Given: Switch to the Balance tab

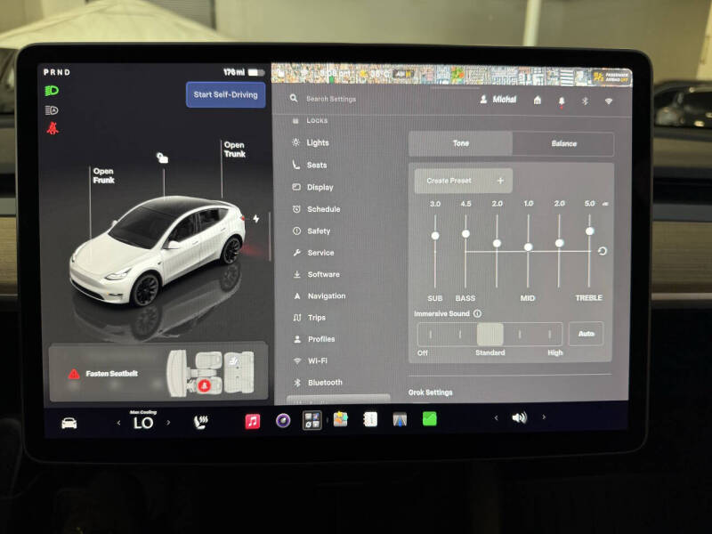Looking at the screenshot, I should [563, 144].
